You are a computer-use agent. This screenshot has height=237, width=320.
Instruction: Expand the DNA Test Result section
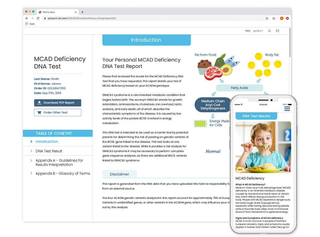point(31,151)
